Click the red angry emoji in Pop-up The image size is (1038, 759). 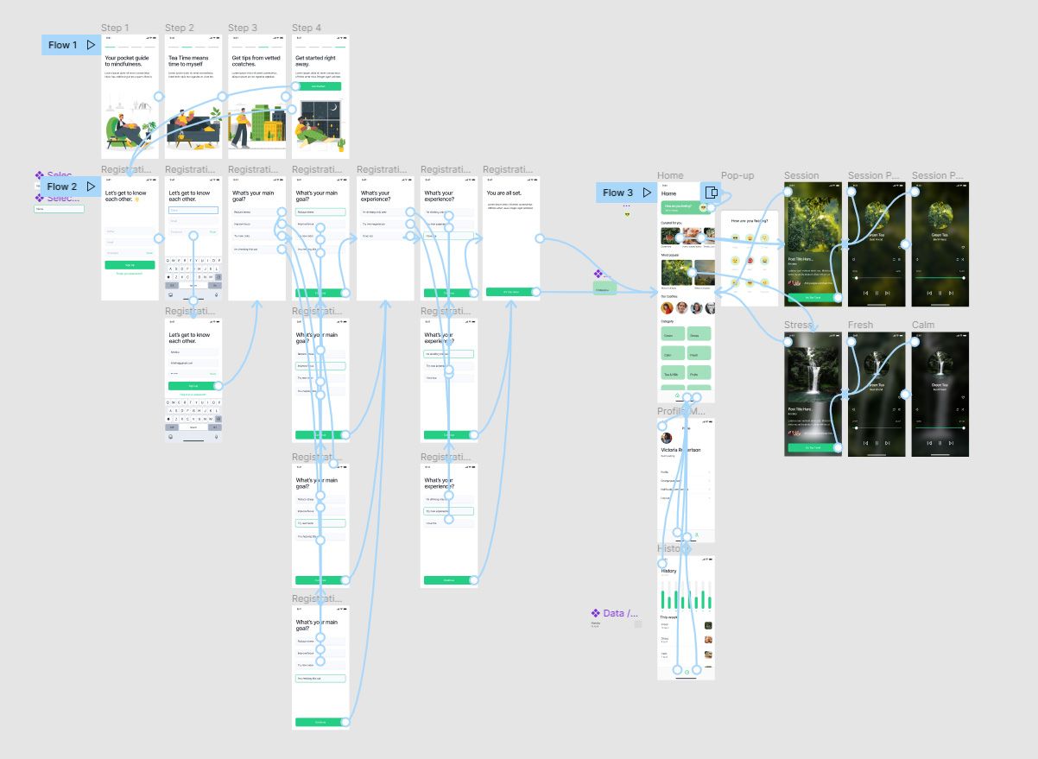750,260
